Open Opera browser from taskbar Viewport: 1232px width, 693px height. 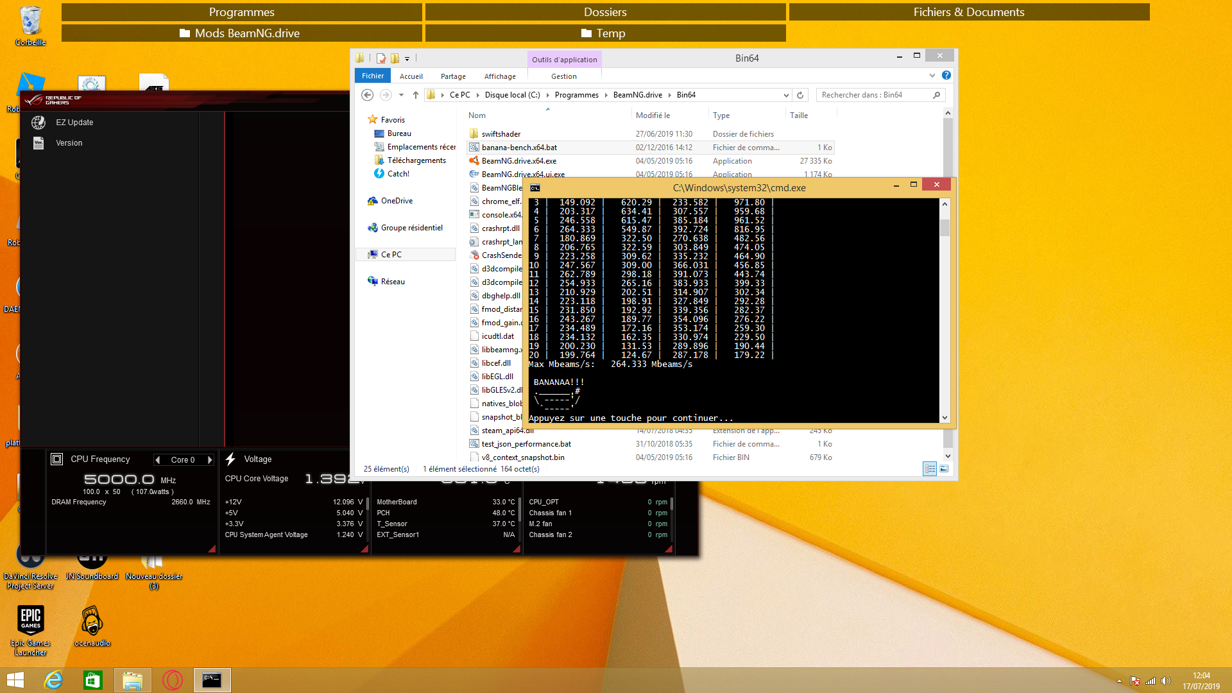(172, 680)
